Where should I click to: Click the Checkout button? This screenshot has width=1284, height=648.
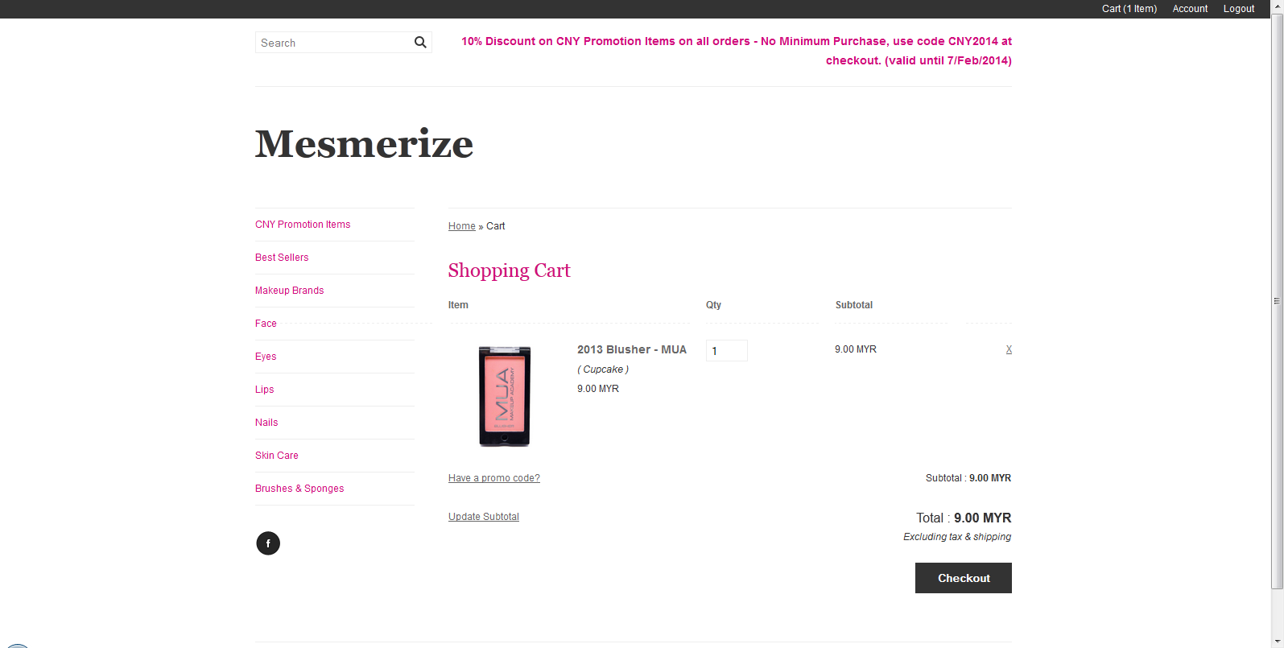point(964,578)
